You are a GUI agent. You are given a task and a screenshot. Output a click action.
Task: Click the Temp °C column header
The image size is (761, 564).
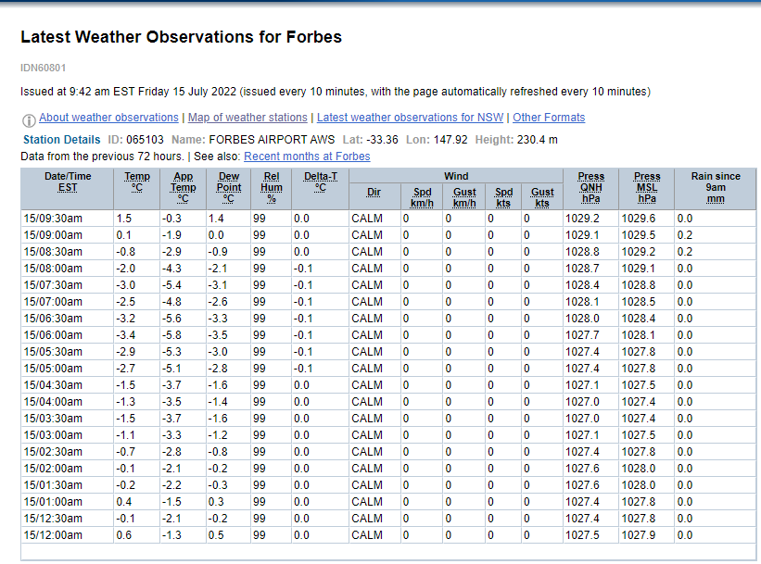tap(137, 189)
